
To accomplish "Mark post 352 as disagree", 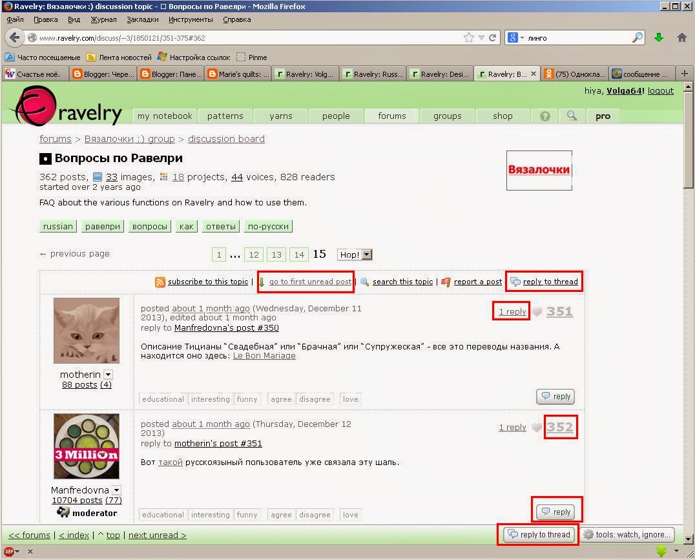I will pyautogui.click(x=315, y=515).
